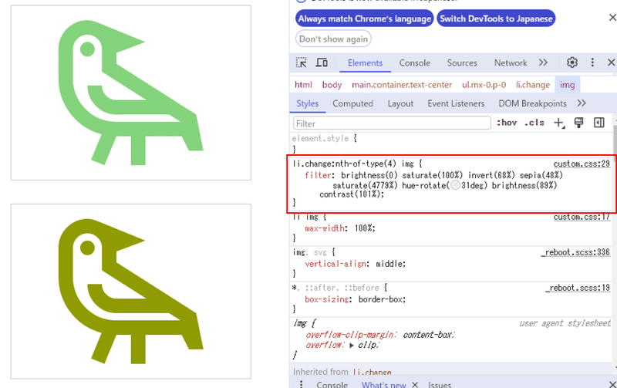The image size is (617, 388).
Task: Select the Styles sidebar tab
Action: pyautogui.click(x=307, y=103)
